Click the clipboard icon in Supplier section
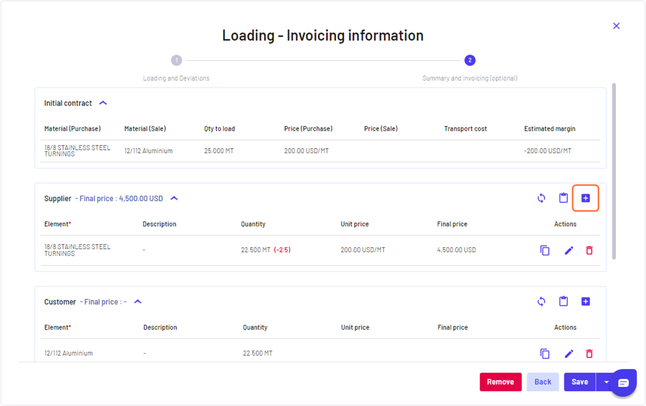Viewport: 646px width, 406px height. pos(564,198)
